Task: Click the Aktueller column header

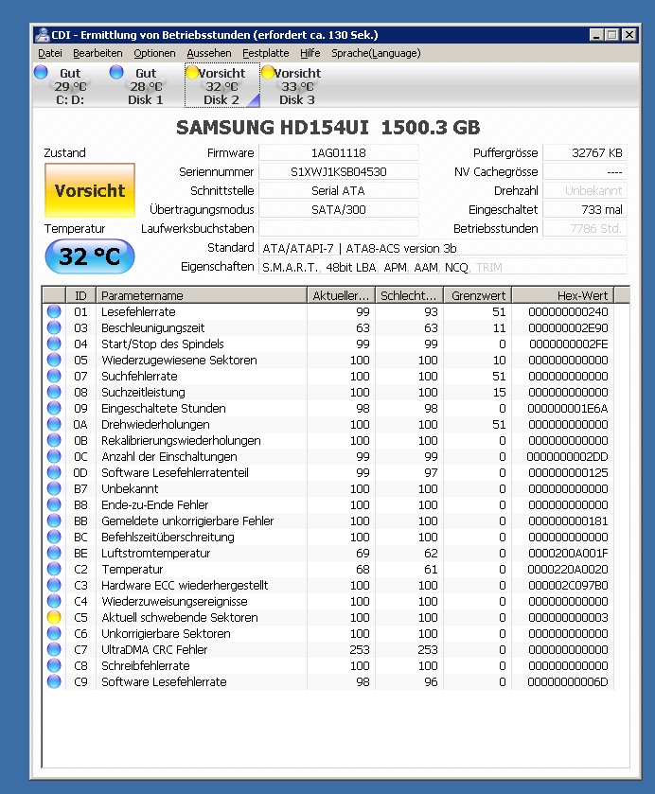Action: pos(341,295)
